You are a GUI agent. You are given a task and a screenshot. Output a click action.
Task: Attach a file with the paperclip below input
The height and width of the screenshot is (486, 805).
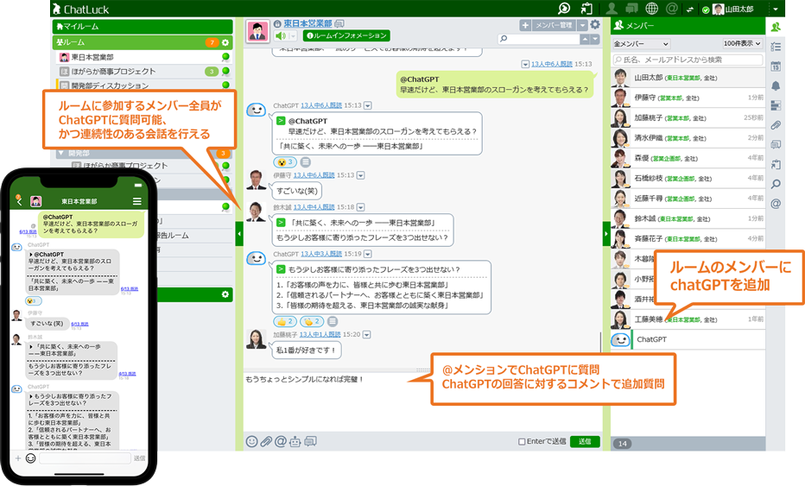(266, 441)
